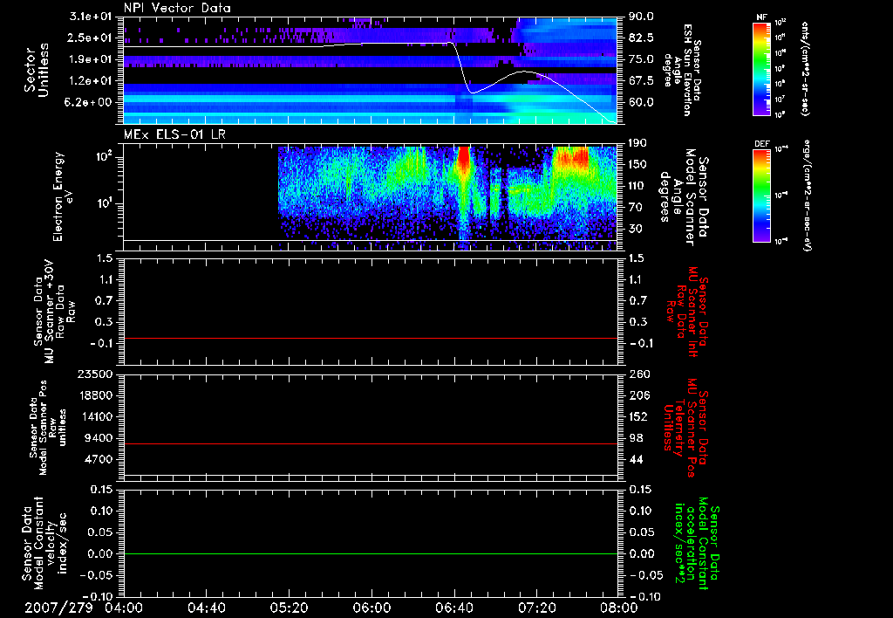Click the "3.1e+01" sector axis value
This screenshot has height=618, width=893.
[x=91, y=17]
